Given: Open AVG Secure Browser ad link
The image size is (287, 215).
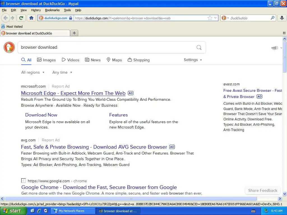Looking at the screenshot, I should pos(94,147).
